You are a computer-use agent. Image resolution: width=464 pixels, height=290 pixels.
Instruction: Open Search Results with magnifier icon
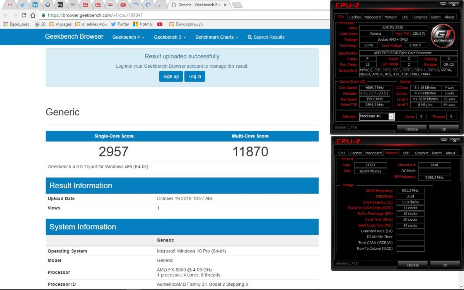point(266,37)
